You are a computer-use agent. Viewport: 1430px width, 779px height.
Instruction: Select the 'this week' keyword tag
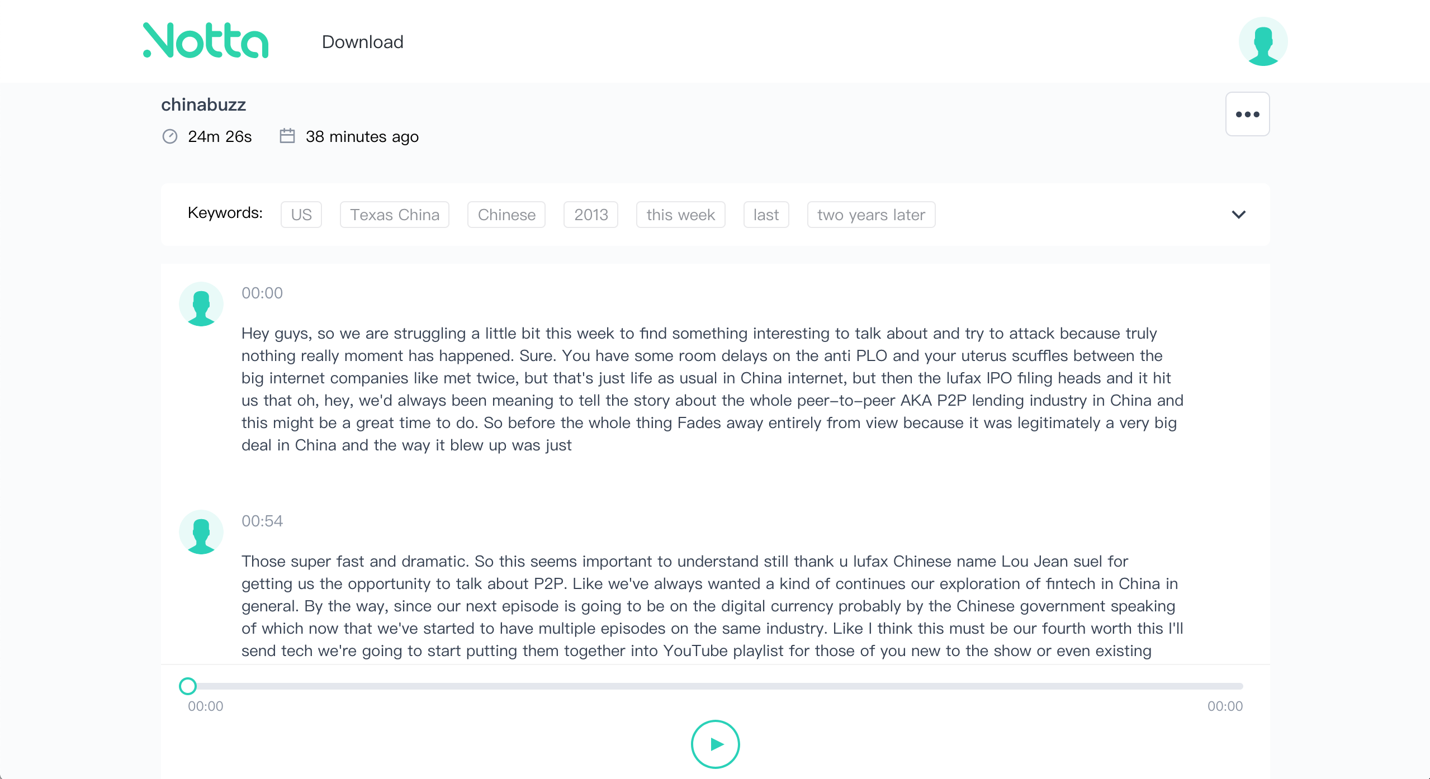(x=680, y=215)
